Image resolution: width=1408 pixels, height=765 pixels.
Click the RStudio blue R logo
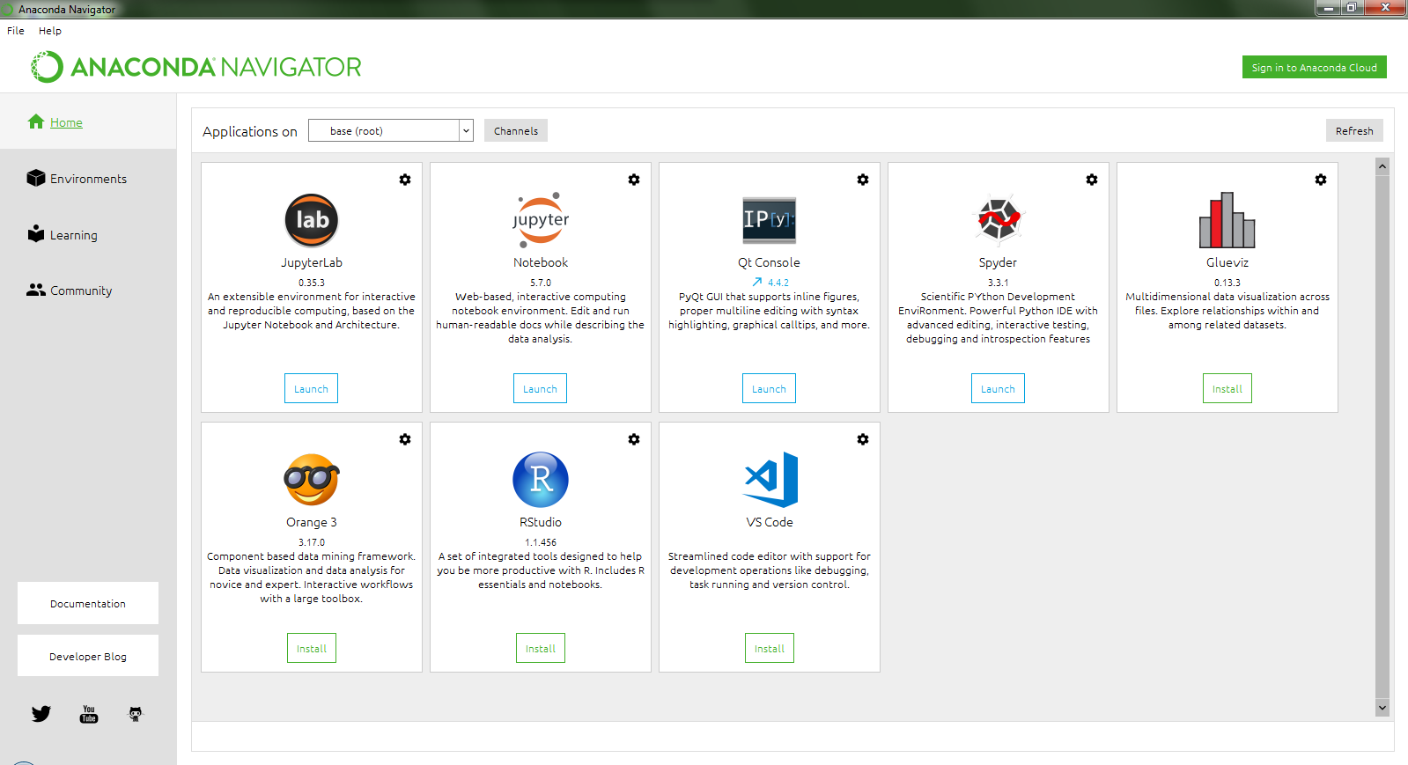[x=541, y=480]
